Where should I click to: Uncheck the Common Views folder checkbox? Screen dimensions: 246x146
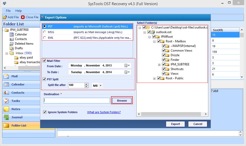click(164, 51)
